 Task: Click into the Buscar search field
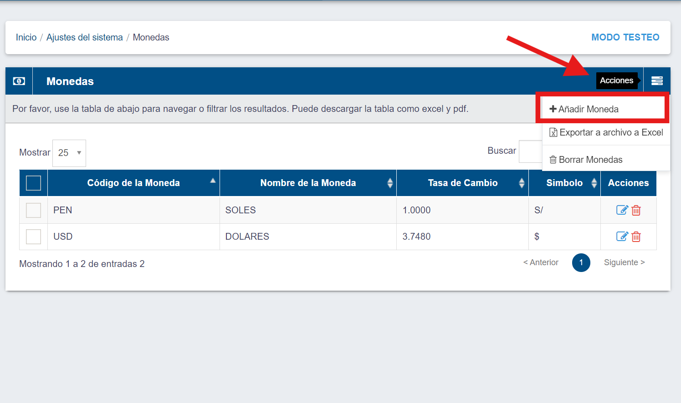[531, 151]
